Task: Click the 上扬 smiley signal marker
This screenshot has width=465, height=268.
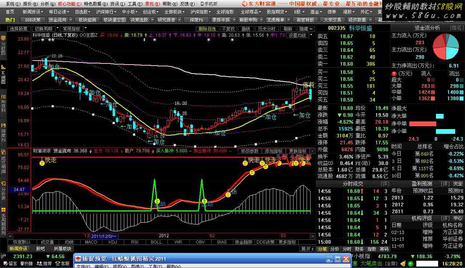Action: pos(228,195)
